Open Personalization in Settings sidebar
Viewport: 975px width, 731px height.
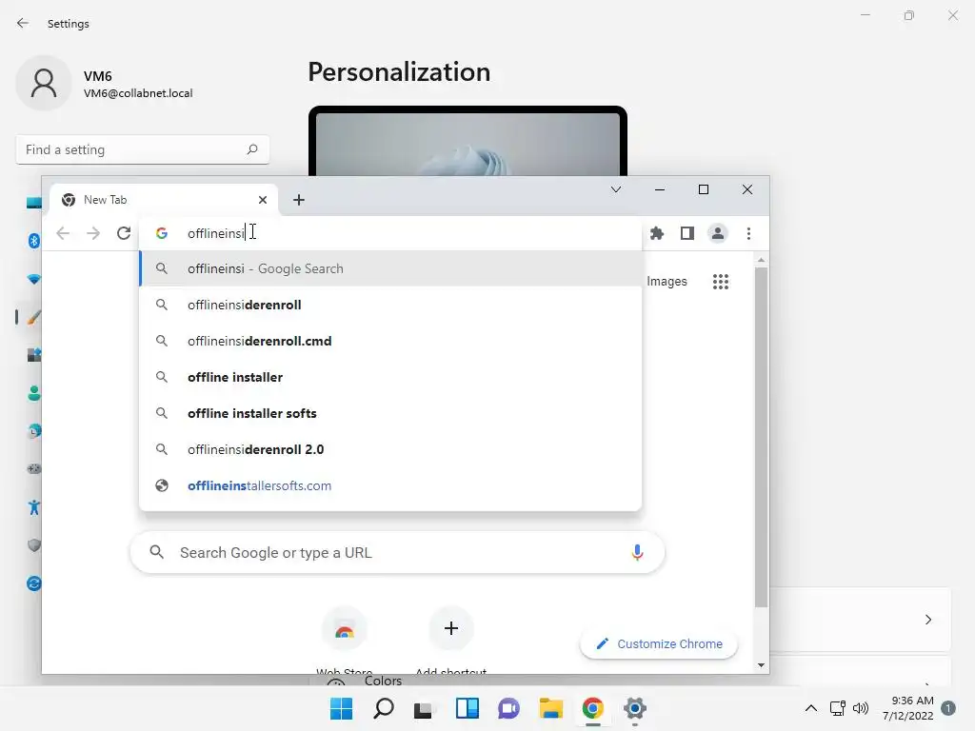(x=34, y=317)
